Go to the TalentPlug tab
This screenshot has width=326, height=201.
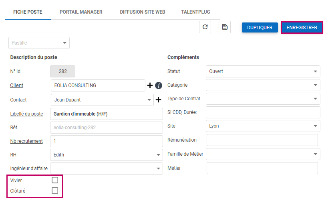[195, 12]
